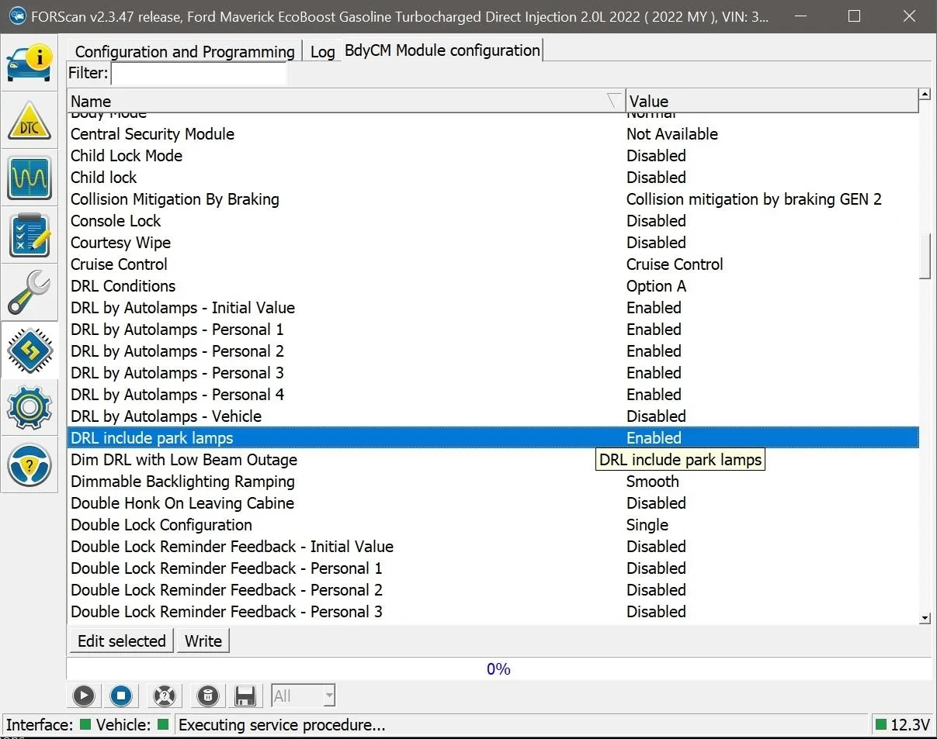Click the Play run button

[x=84, y=696]
